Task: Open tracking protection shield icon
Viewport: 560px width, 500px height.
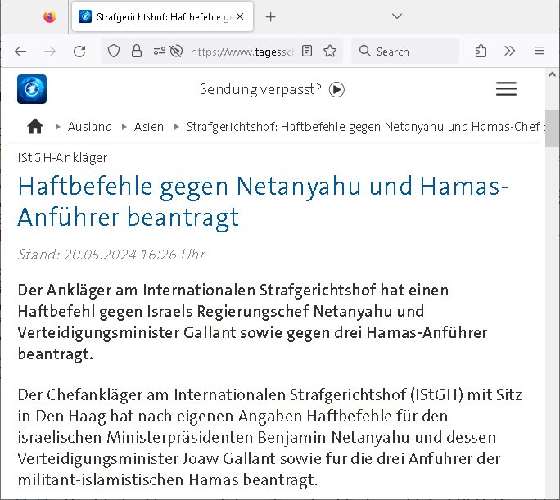Action: point(115,51)
